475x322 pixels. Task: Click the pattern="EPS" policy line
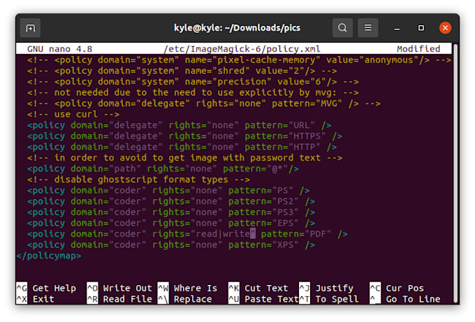pyautogui.click(x=171, y=223)
